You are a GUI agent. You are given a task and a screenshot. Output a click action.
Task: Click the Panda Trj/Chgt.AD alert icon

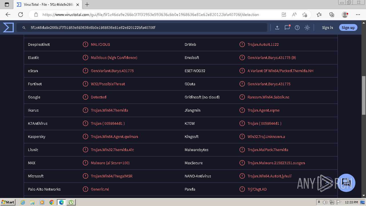click(242, 189)
